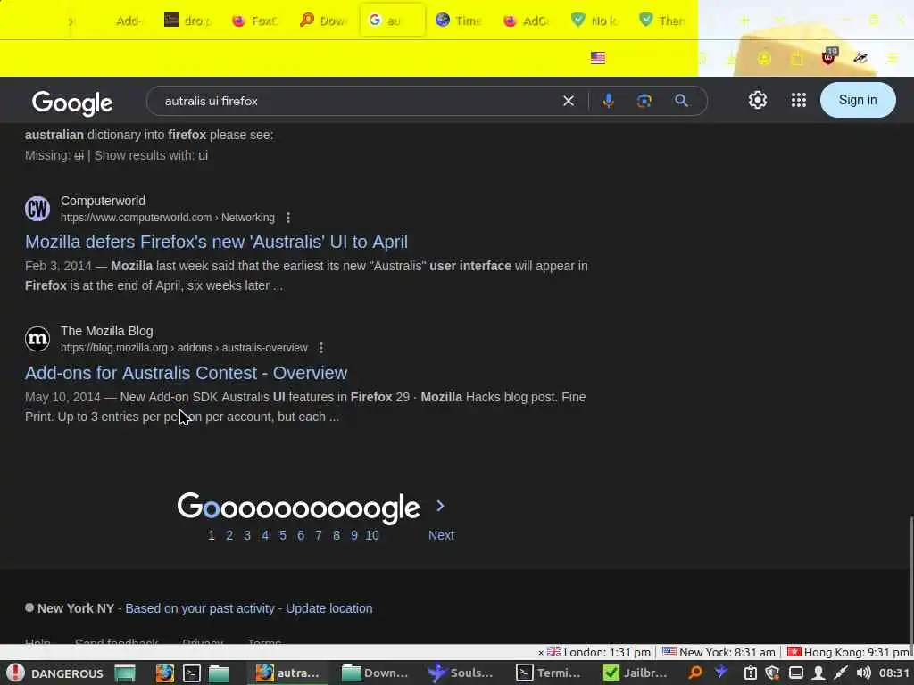This screenshot has width=914, height=685.
Task: Switch to the Time browser tab
Action: tap(460, 21)
